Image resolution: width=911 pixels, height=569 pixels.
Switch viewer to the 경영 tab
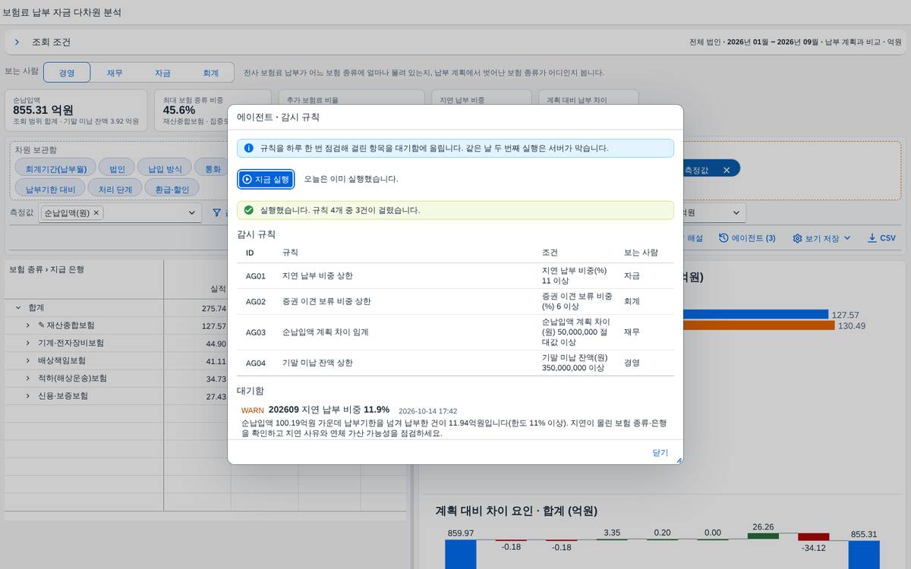point(67,73)
